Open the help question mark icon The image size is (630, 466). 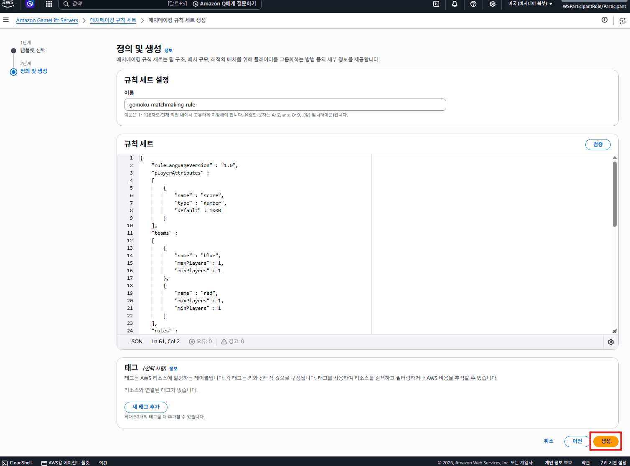click(x=473, y=4)
